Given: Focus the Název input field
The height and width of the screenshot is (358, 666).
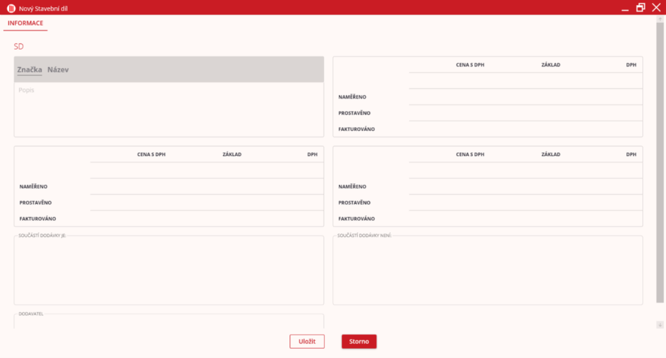Looking at the screenshot, I should pyautogui.click(x=58, y=70).
